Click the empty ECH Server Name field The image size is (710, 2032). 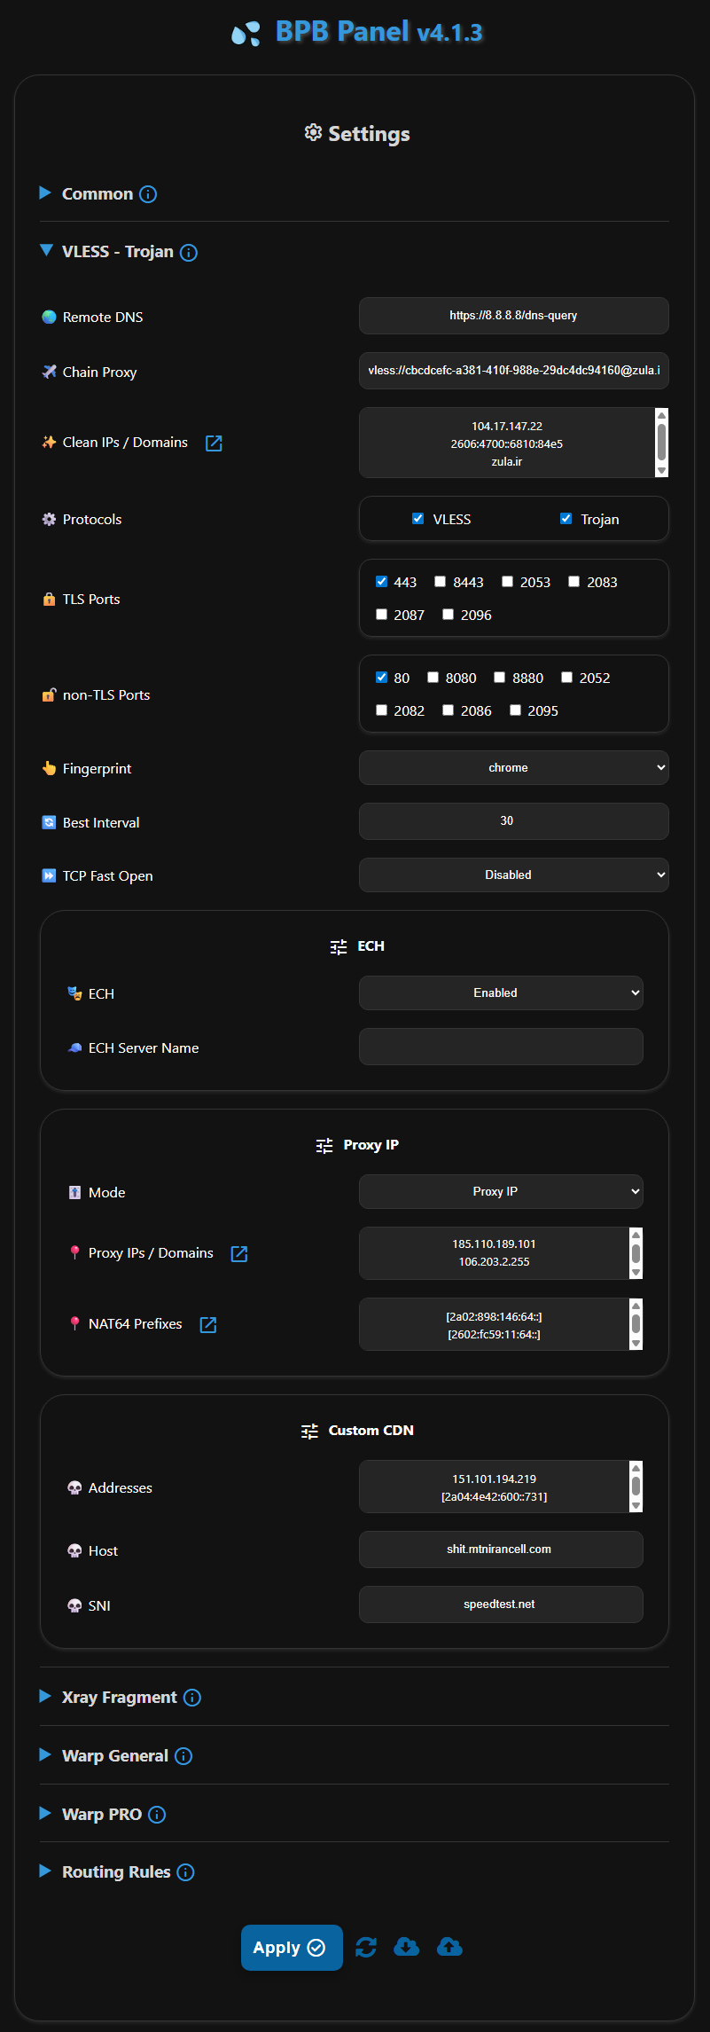click(501, 1047)
